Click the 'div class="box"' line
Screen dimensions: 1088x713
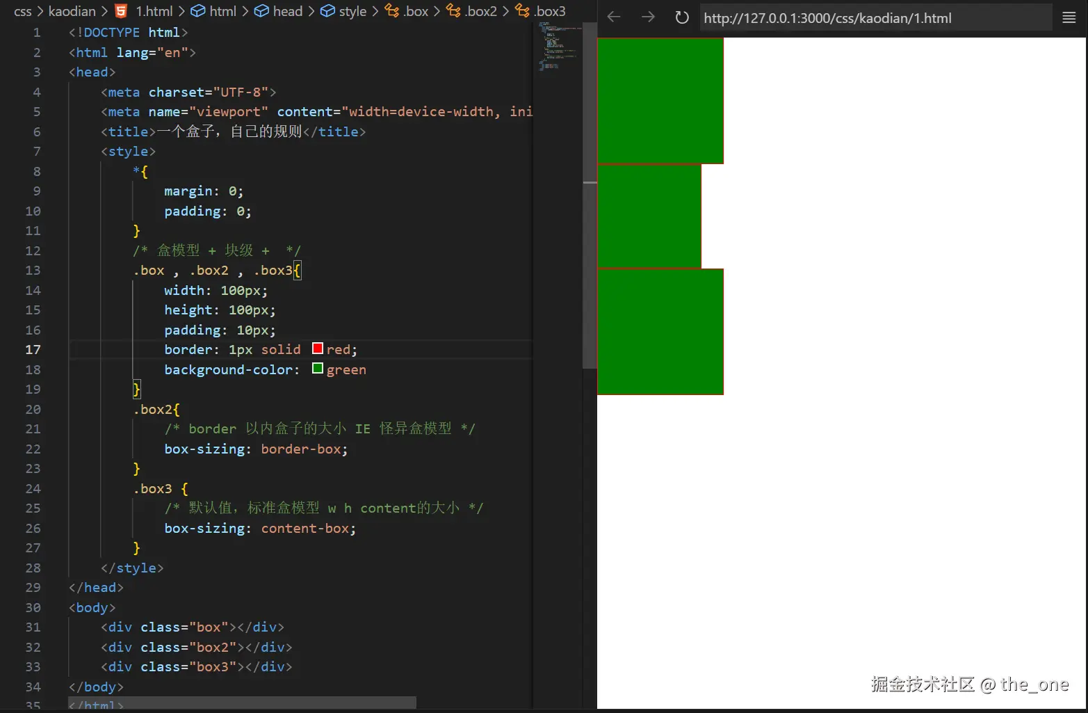click(x=193, y=627)
